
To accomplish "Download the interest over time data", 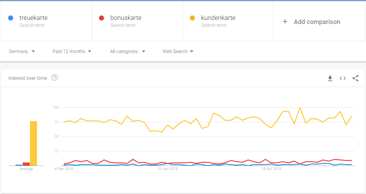I will click(x=330, y=78).
